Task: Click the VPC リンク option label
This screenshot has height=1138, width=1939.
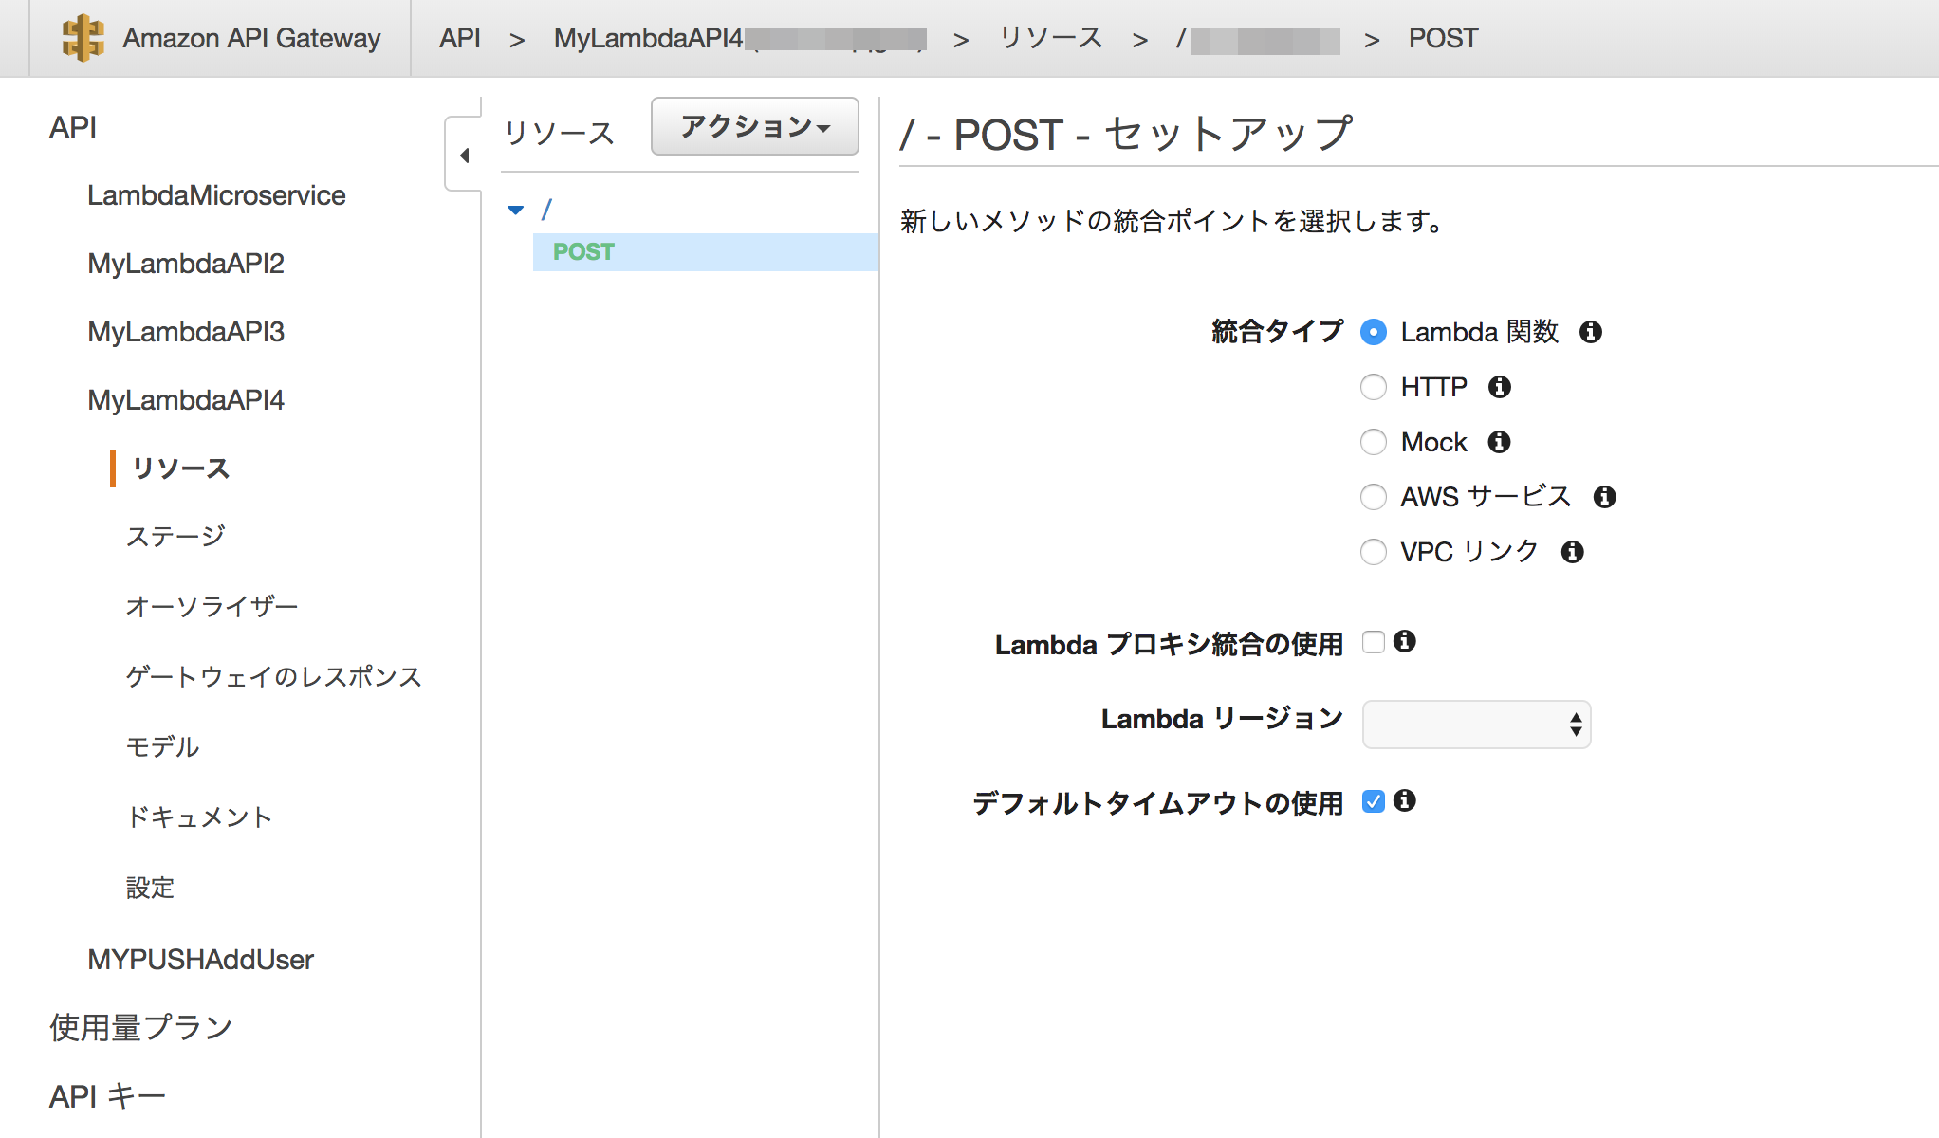Action: [x=1469, y=552]
